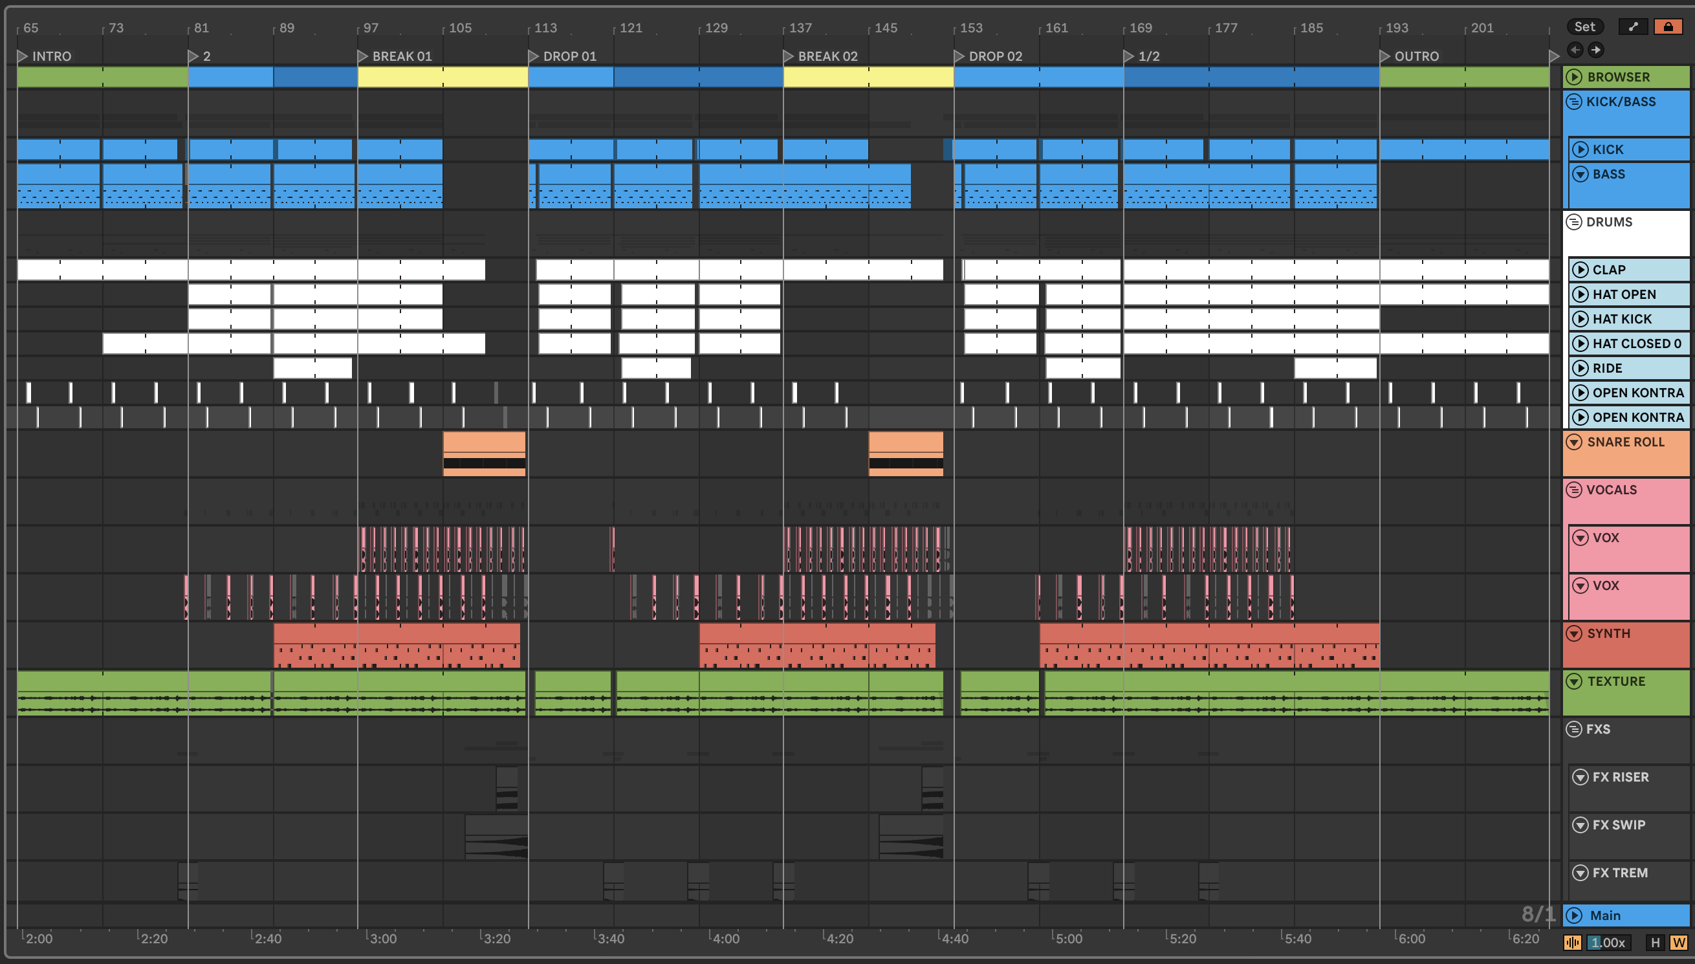Toggle the waveform view button
The height and width of the screenshot is (964, 1695).
[x=1573, y=943]
